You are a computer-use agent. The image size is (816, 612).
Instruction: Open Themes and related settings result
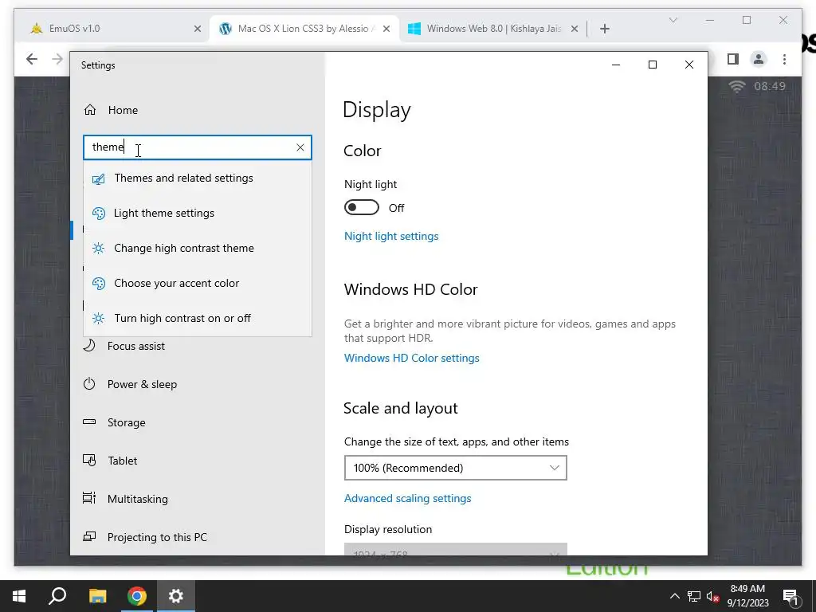(198, 178)
